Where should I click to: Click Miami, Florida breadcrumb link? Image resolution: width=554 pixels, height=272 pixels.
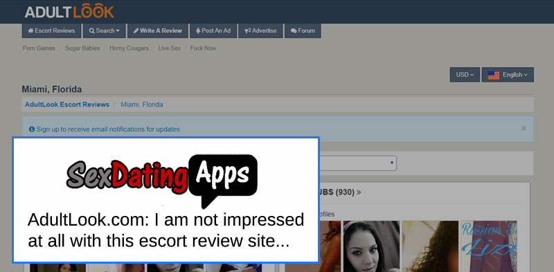[142, 105]
